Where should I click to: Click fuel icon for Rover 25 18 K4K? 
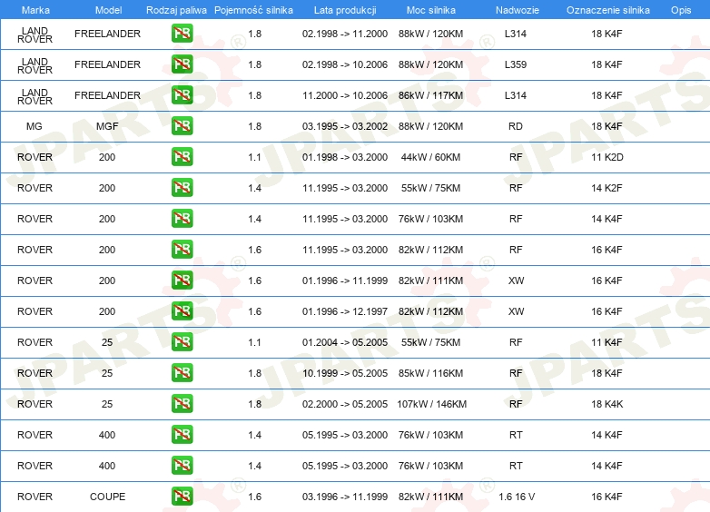(182, 403)
